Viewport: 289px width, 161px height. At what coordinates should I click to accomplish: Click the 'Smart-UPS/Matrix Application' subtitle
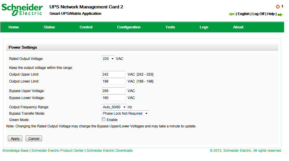75,13
